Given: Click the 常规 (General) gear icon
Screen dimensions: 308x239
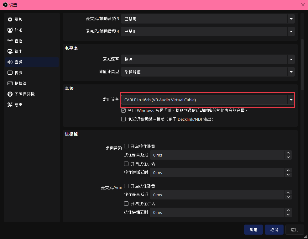Looking at the screenshot, I should click(10, 19).
